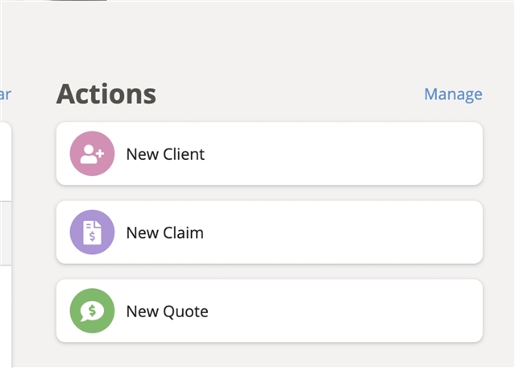Open the Manage link for Actions
Screen dimensions: 515x368
pos(453,94)
